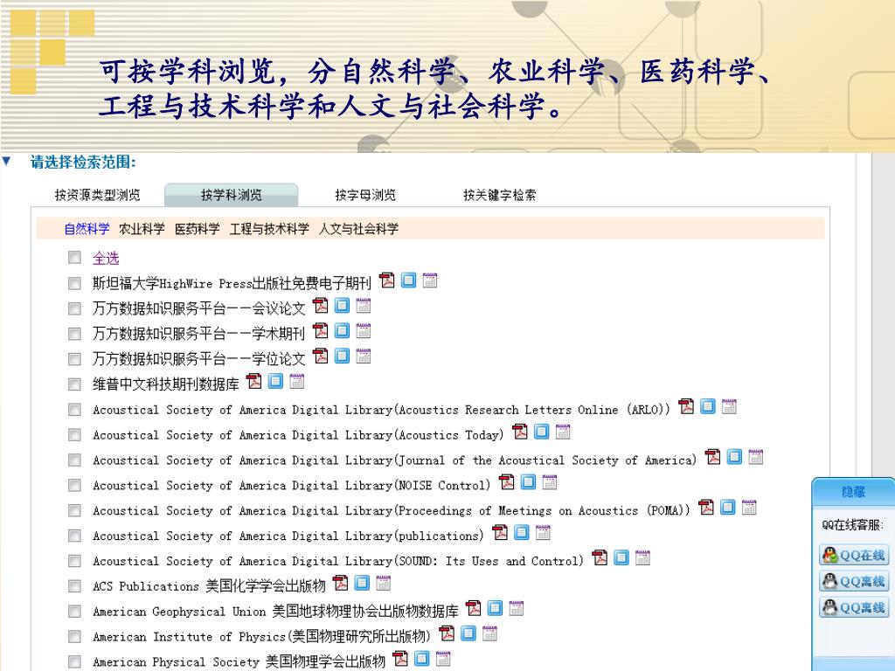Open PDF icon for NOISE Control row
This screenshot has height=671, width=895.
(507, 482)
